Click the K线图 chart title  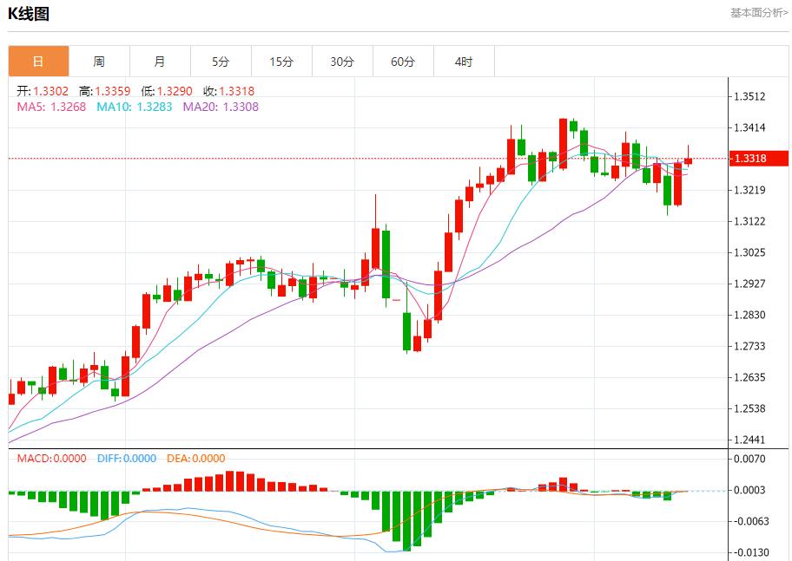click(29, 14)
